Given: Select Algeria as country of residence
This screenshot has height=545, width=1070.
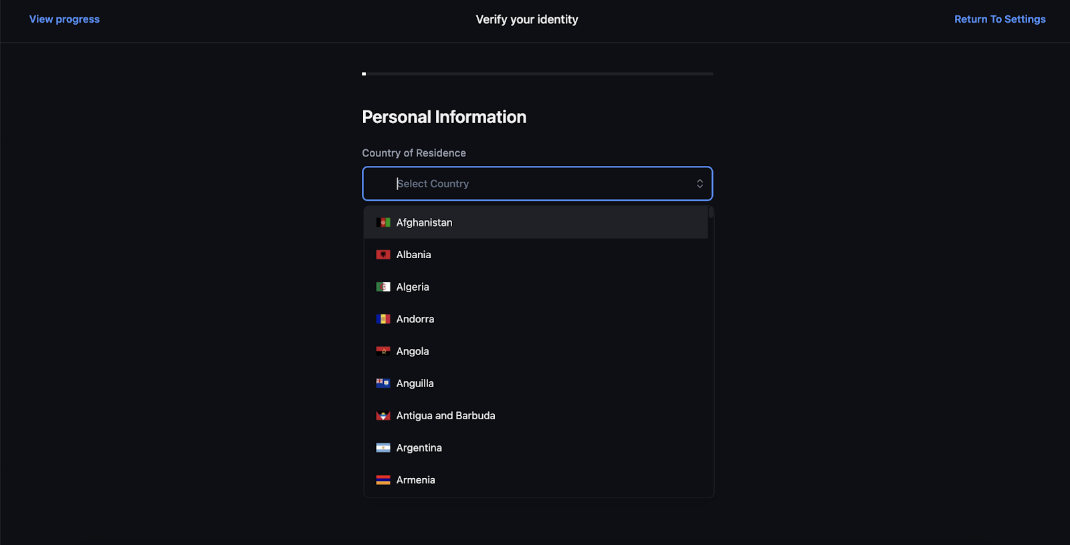Looking at the screenshot, I should [413, 287].
